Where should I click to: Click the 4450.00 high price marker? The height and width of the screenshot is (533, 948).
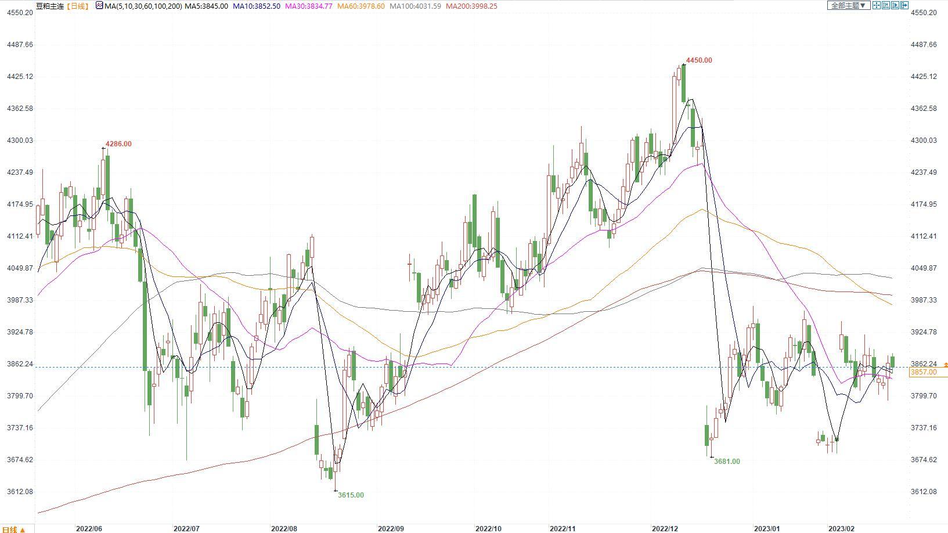(x=698, y=60)
